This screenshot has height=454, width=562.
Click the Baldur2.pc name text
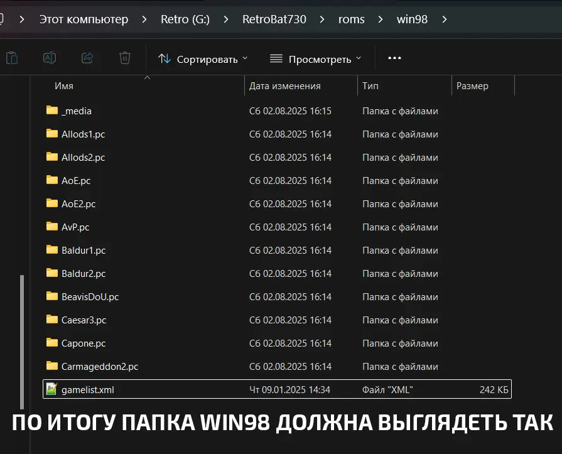coord(84,273)
